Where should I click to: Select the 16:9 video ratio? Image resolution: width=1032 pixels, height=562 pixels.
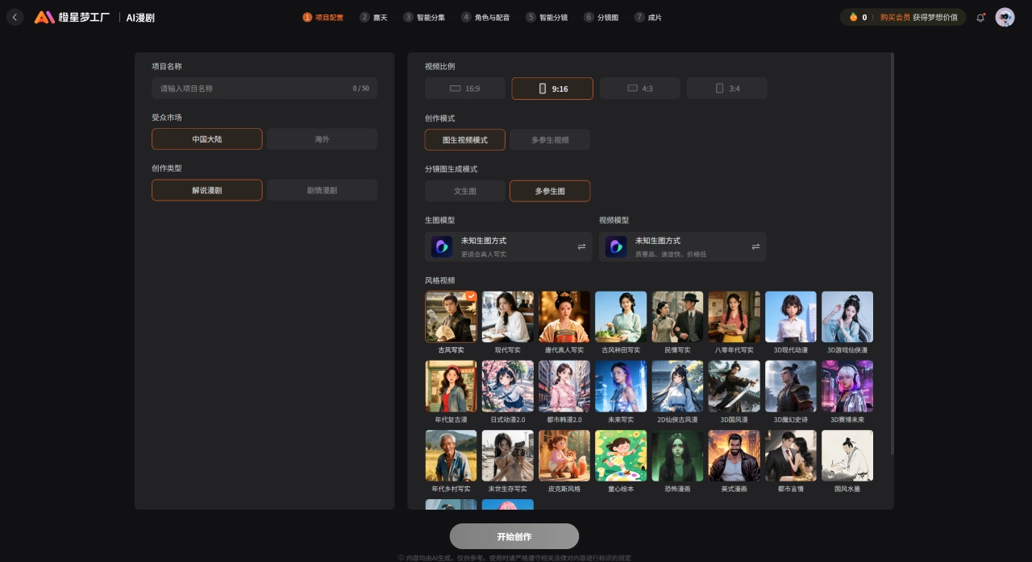click(465, 89)
